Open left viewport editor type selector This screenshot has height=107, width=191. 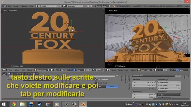tap(4, 70)
